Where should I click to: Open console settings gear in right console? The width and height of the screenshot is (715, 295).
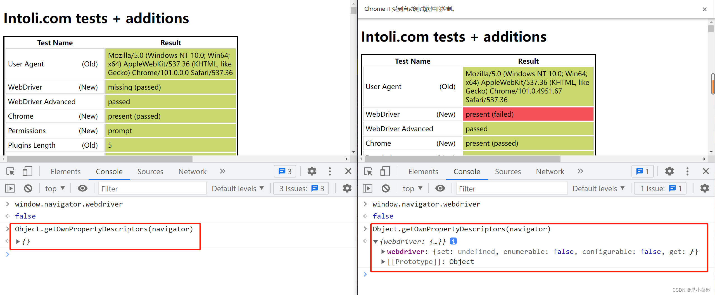[705, 188]
